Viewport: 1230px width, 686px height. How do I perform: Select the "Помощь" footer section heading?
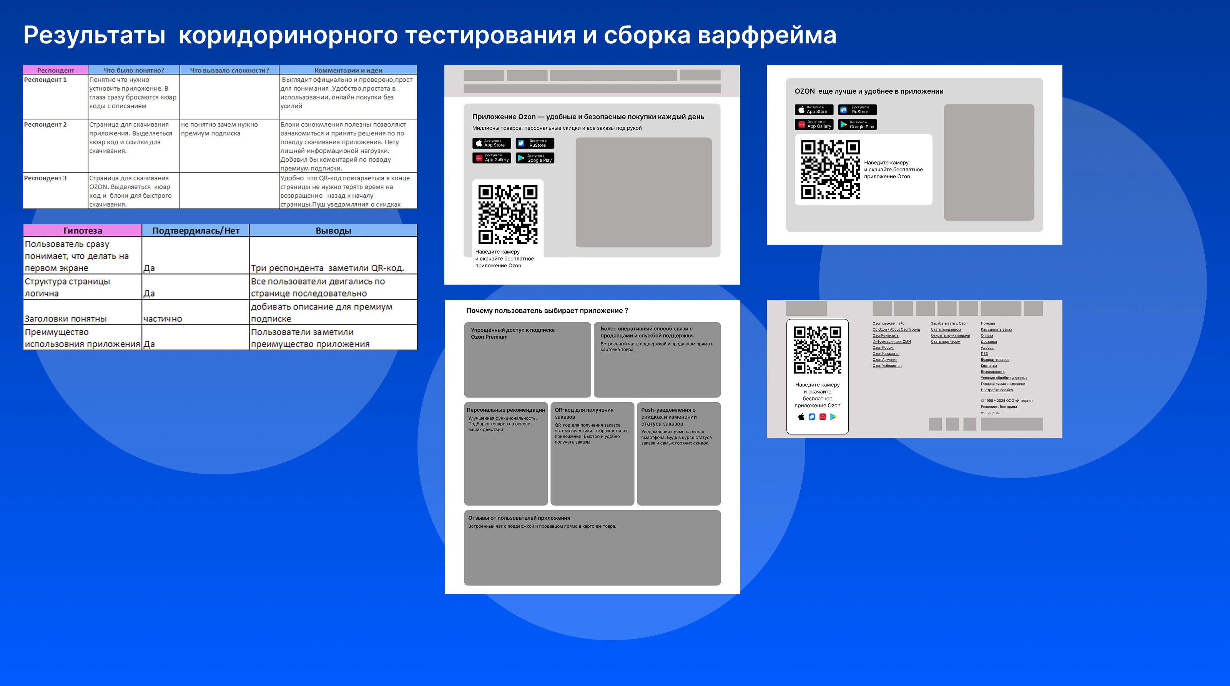[988, 323]
